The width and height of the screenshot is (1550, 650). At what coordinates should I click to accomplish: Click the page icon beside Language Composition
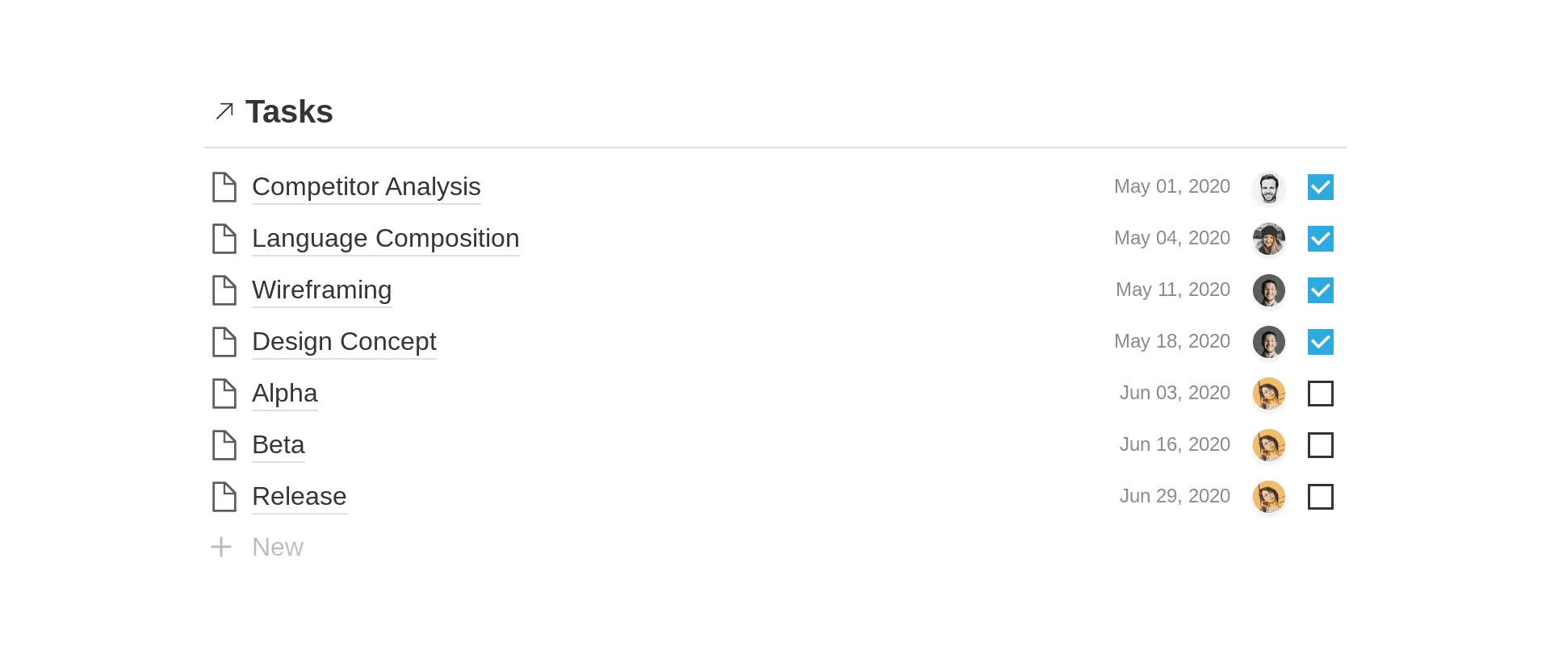click(x=224, y=239)
